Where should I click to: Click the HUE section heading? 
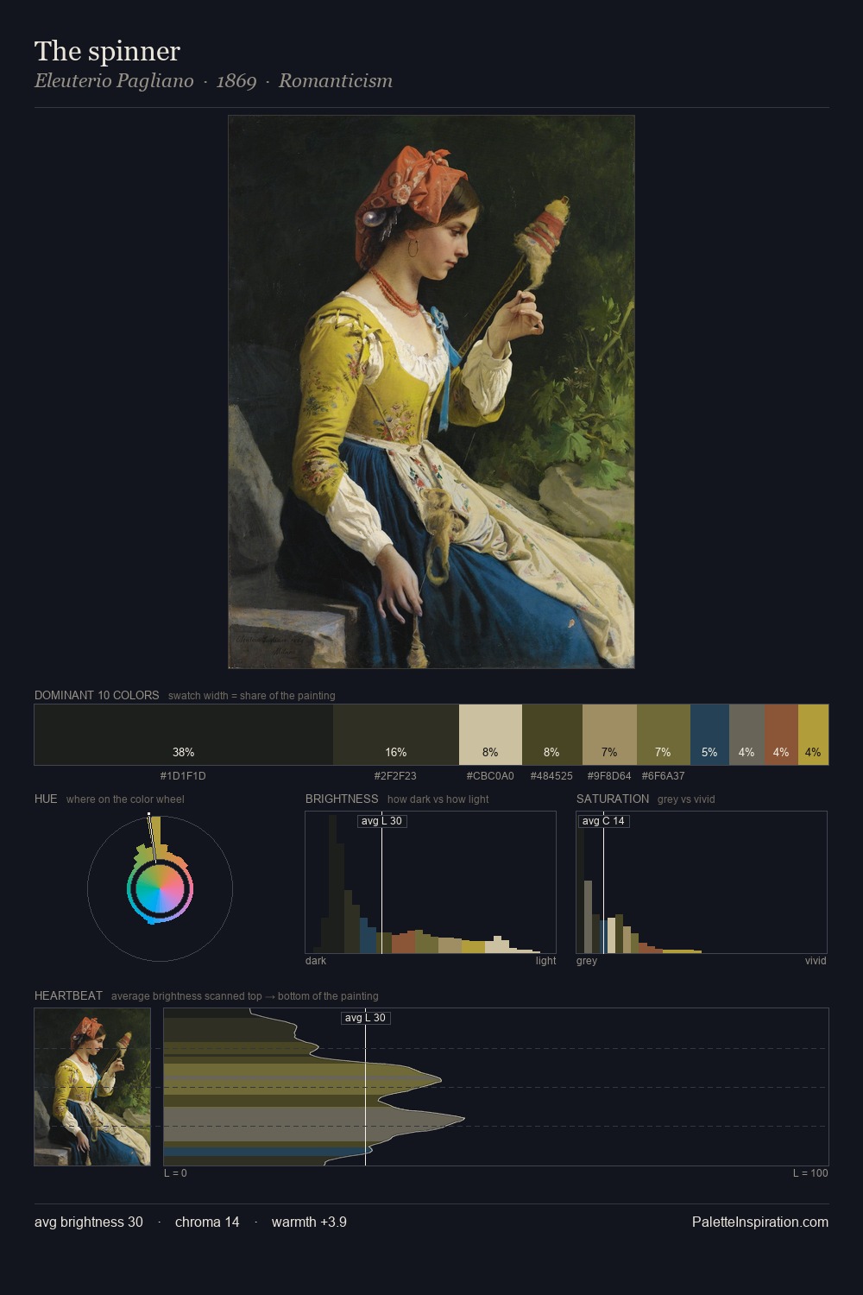[46, 799]
